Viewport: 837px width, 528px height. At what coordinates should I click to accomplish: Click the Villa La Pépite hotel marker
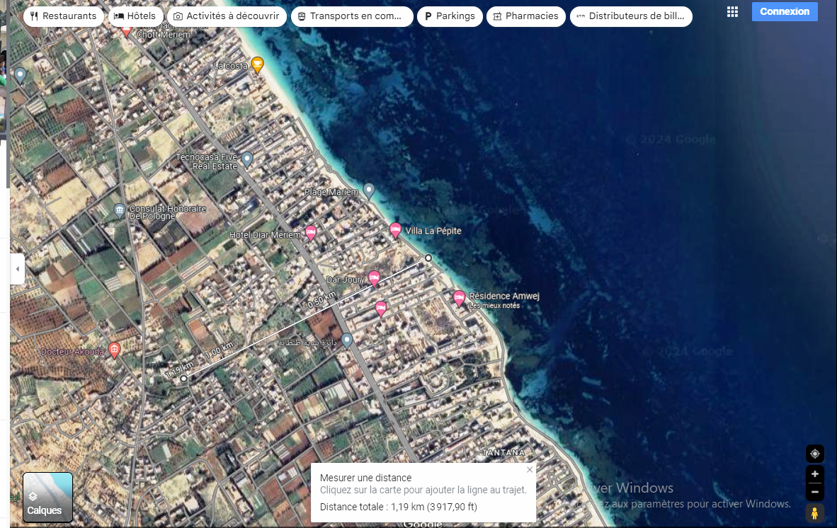click(395, 229)
